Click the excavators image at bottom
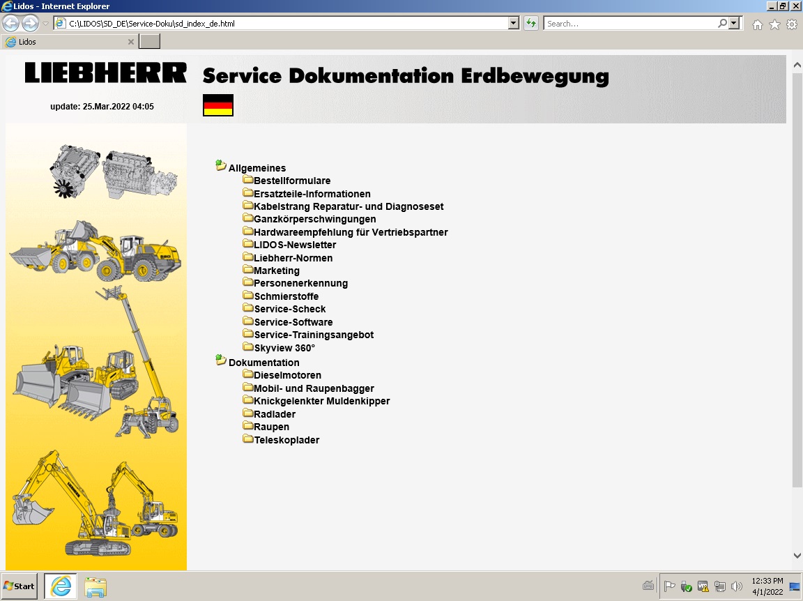Image resolution: width=803 pixels, height=601 pixels. [x=95, y=503]
